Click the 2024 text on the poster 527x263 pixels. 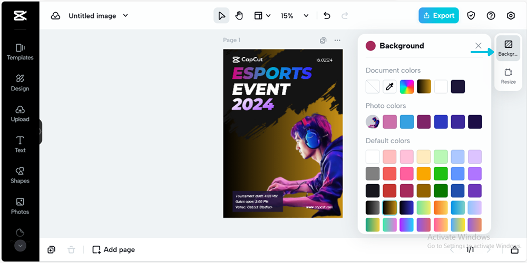click(x=253, y=105)
